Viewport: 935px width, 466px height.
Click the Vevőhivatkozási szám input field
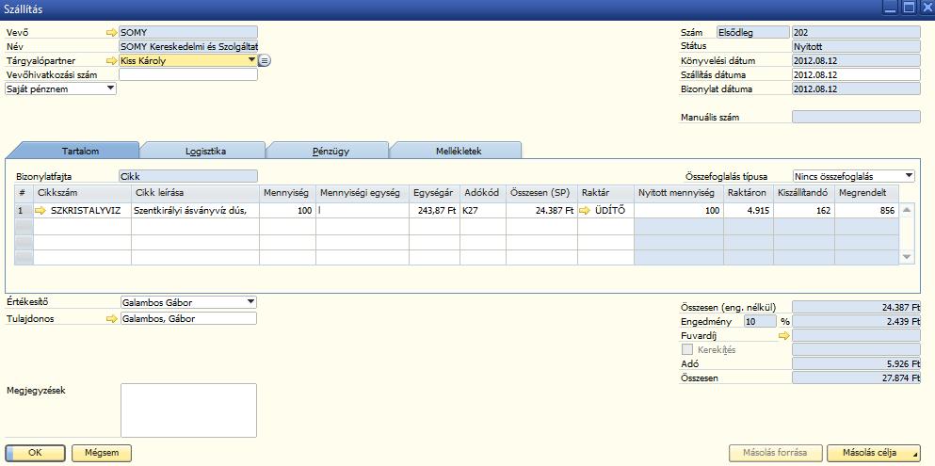tap(188, 74)
